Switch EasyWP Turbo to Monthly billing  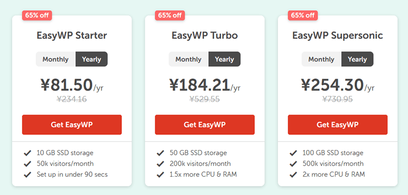click(188, 59)
